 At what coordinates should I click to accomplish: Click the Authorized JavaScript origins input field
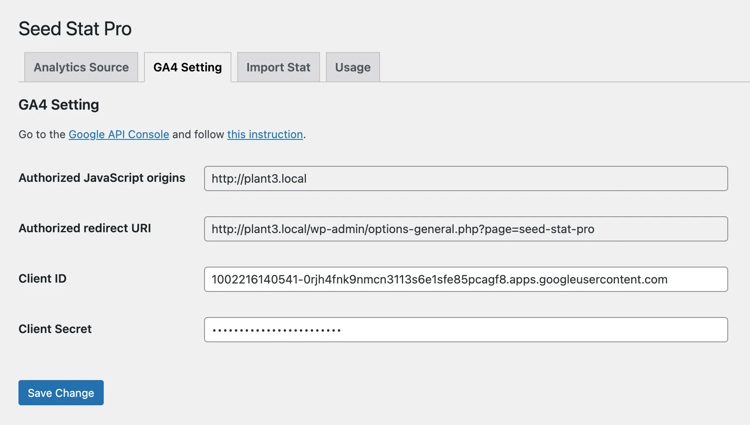[x=466, y=178]
